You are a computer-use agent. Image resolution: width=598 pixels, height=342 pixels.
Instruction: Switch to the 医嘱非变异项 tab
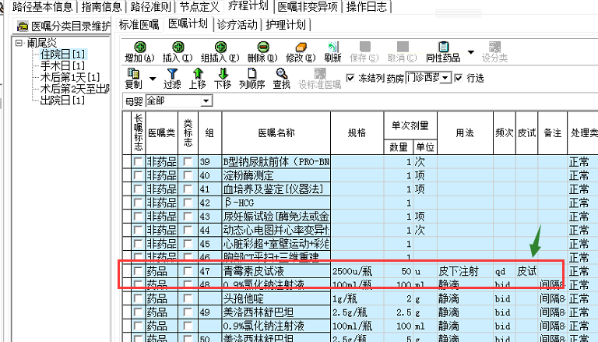pyautogui.click(x=308, y=6)
